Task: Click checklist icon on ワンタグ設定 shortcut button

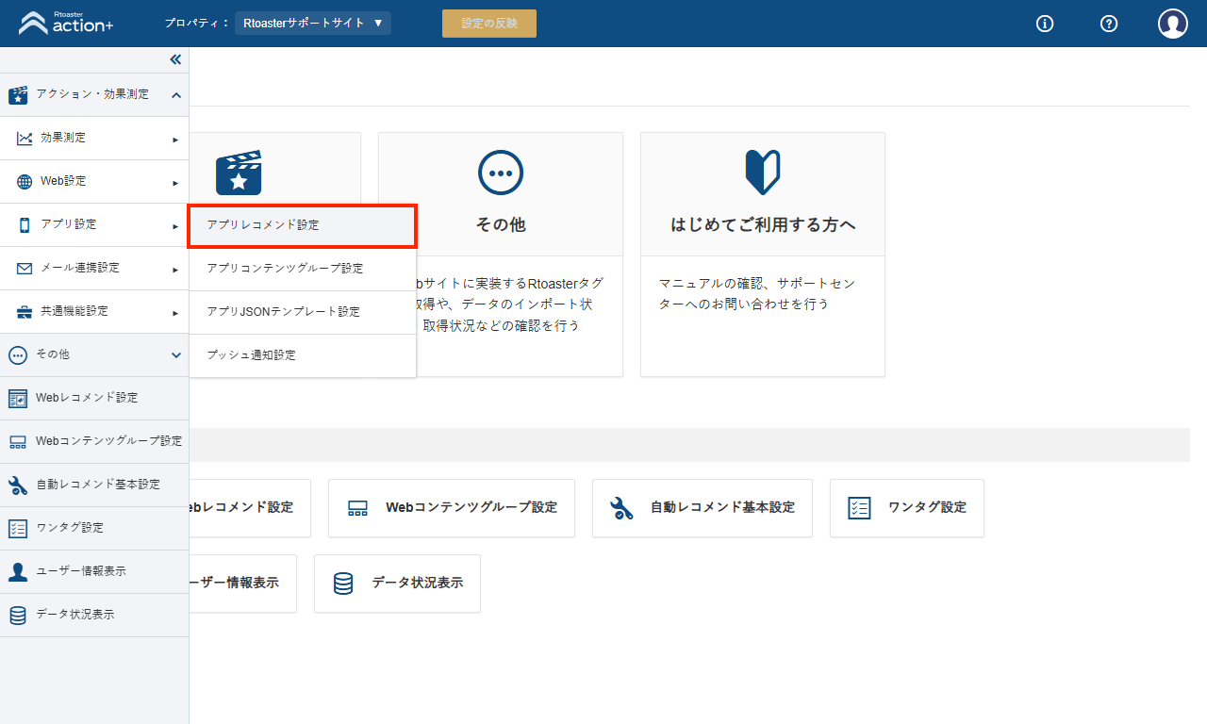Action: 859,508
